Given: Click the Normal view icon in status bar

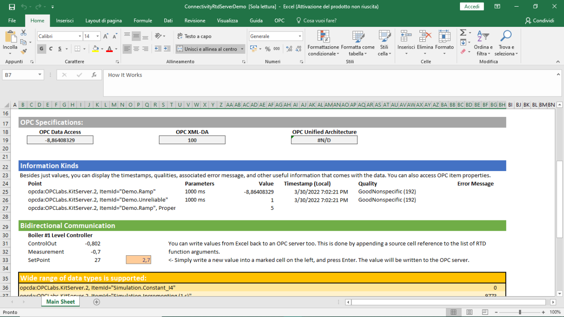Looking at the screenshot, I should 453,312.
